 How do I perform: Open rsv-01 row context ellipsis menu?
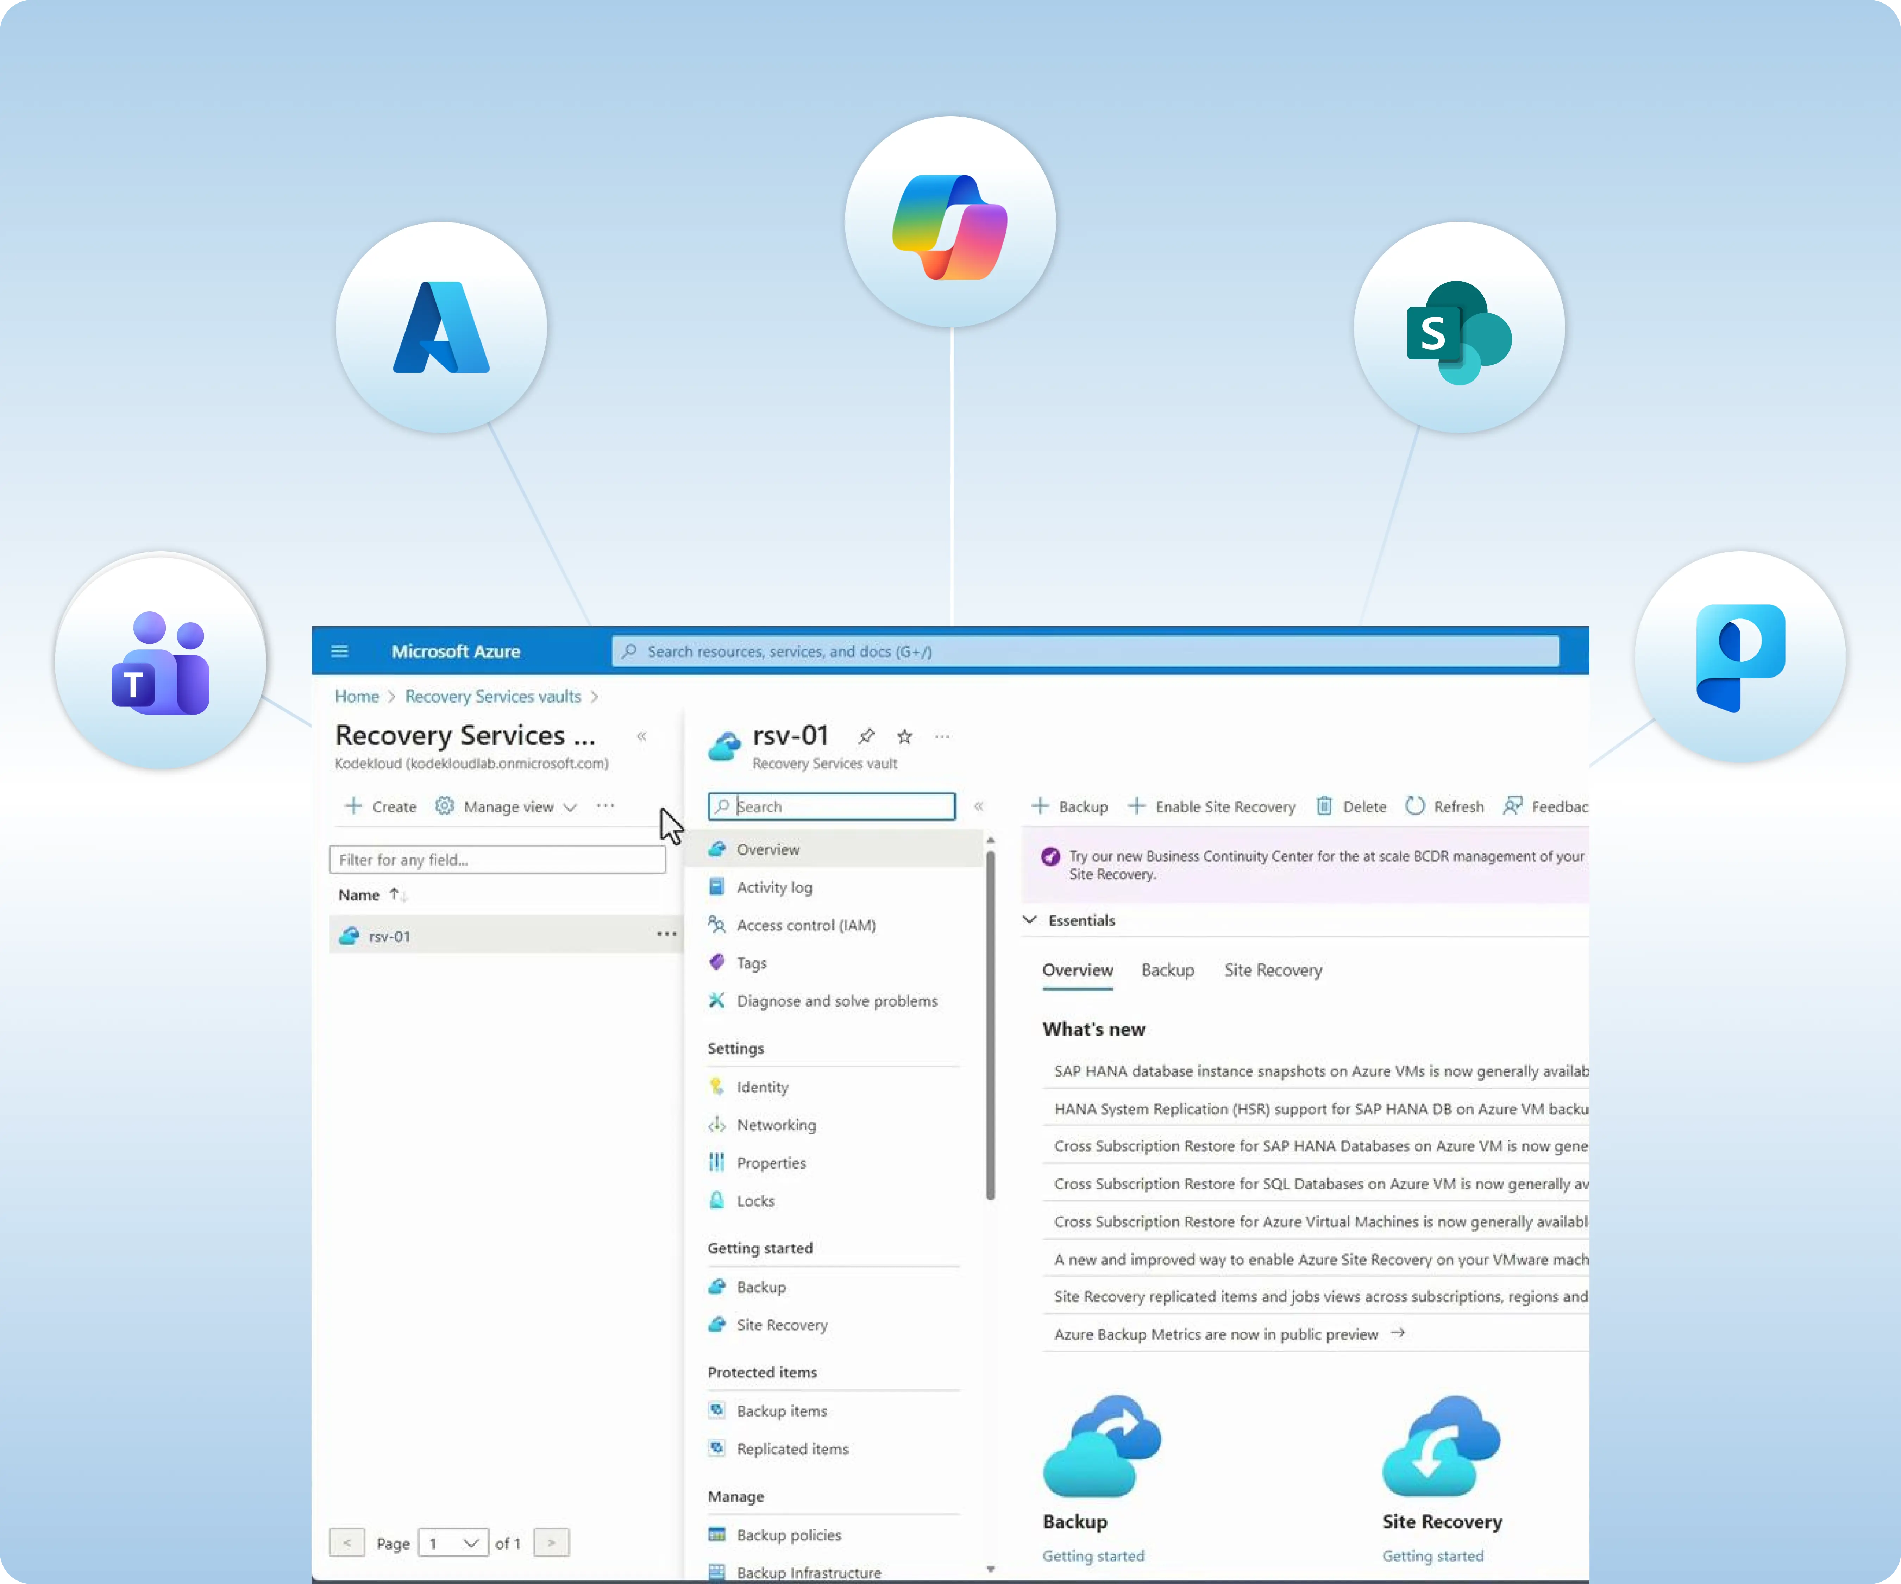pyautogui.click(x=666, y=934)
